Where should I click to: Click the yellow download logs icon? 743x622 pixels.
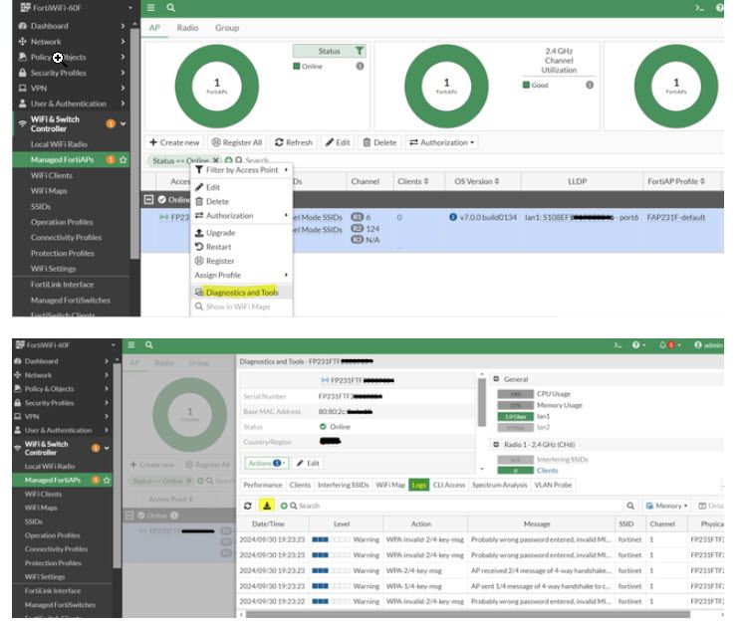267,506
